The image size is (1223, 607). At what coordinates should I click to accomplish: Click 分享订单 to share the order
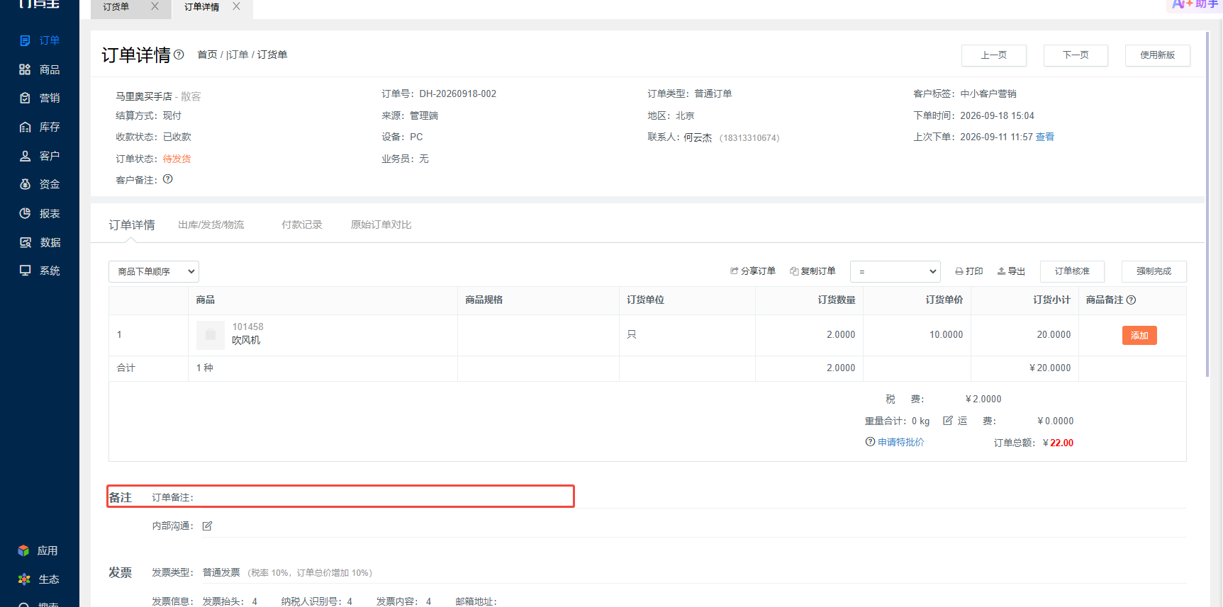[x=753, y=271]
